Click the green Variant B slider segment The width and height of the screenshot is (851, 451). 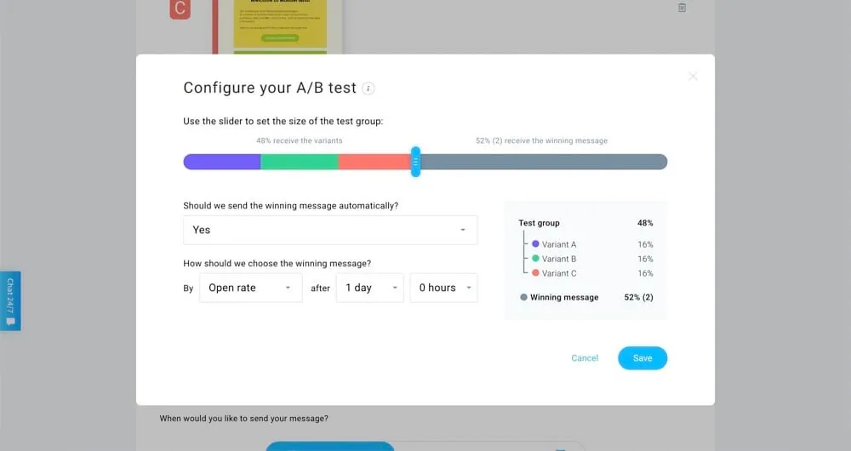coord(300,162)
